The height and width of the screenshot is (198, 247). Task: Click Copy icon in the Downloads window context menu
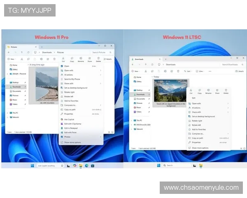(x=200, y=92)
